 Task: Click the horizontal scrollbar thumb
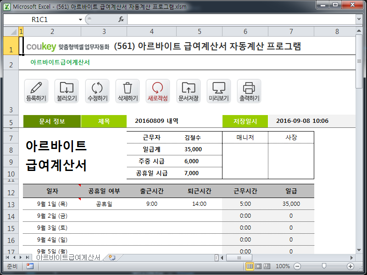tap(239, 258)
